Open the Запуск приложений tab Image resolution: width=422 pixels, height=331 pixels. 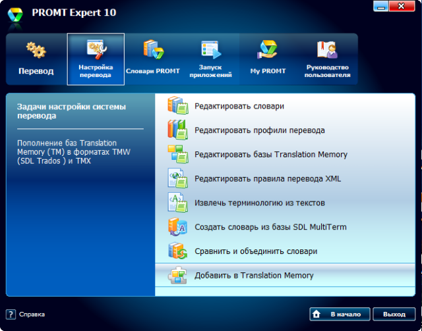pyautogui.click(x=211, y=59)
